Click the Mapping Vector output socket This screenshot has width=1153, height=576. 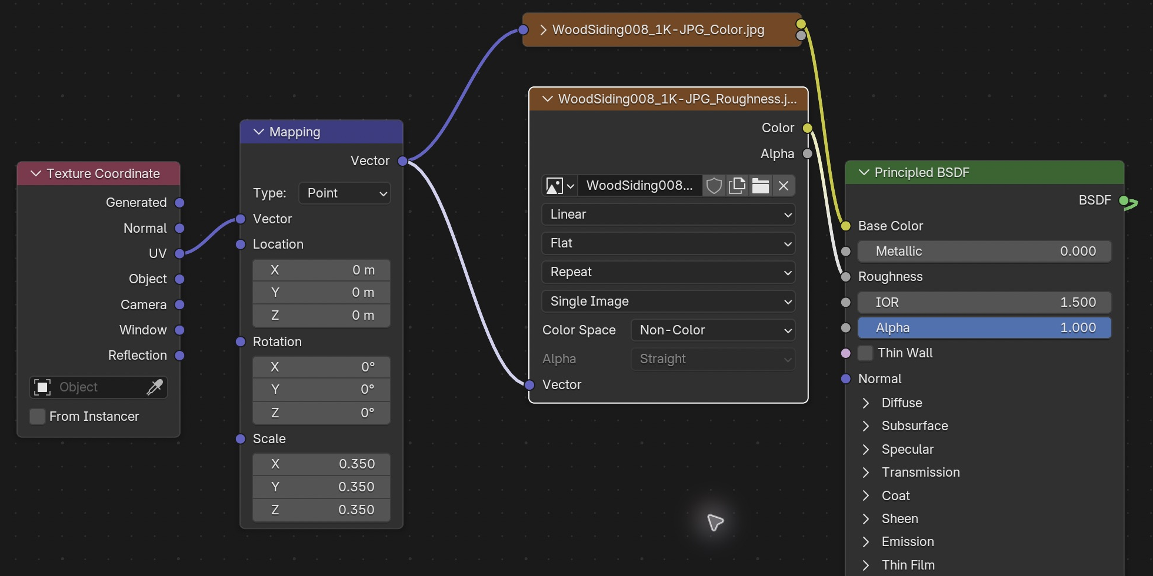403,161
